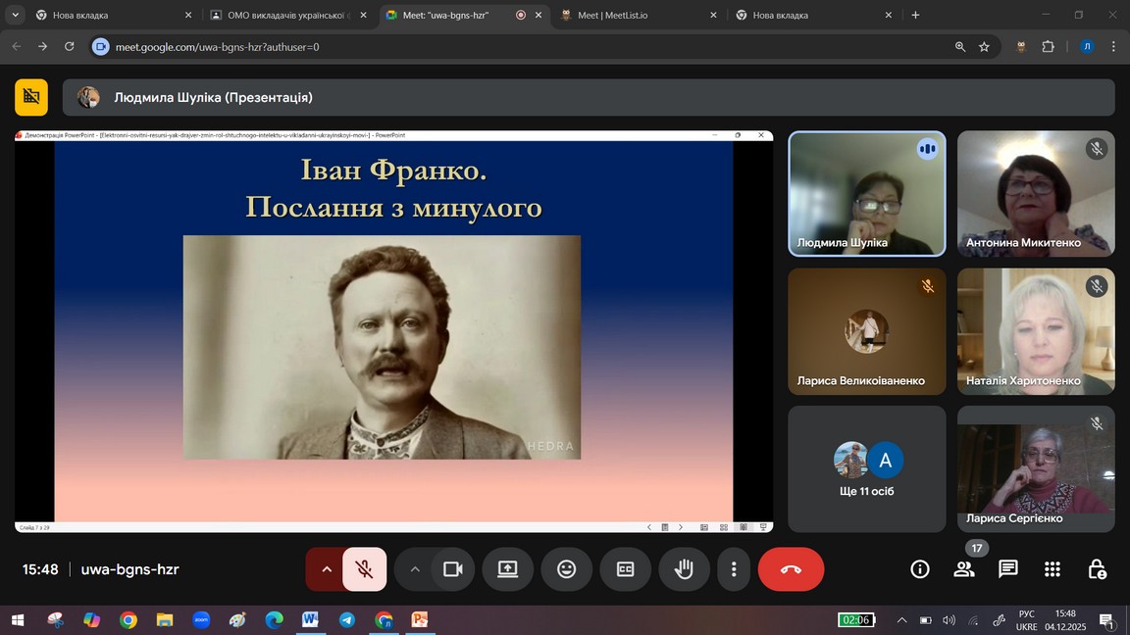Open Telegram from the Windows taskbar
Viewport: 1130px width, 635px height.
coord(346,619)
